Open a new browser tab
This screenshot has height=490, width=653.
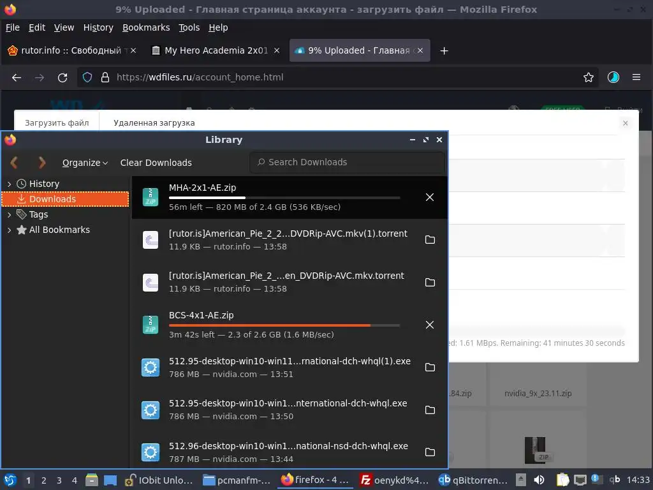pyautogui.click(x=444, y=51)
